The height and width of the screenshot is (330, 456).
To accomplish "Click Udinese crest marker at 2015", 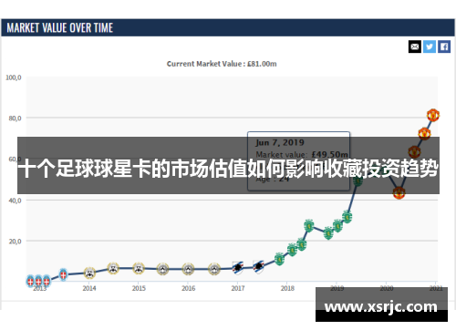I will pyautogui.click(x=139, y=268).
